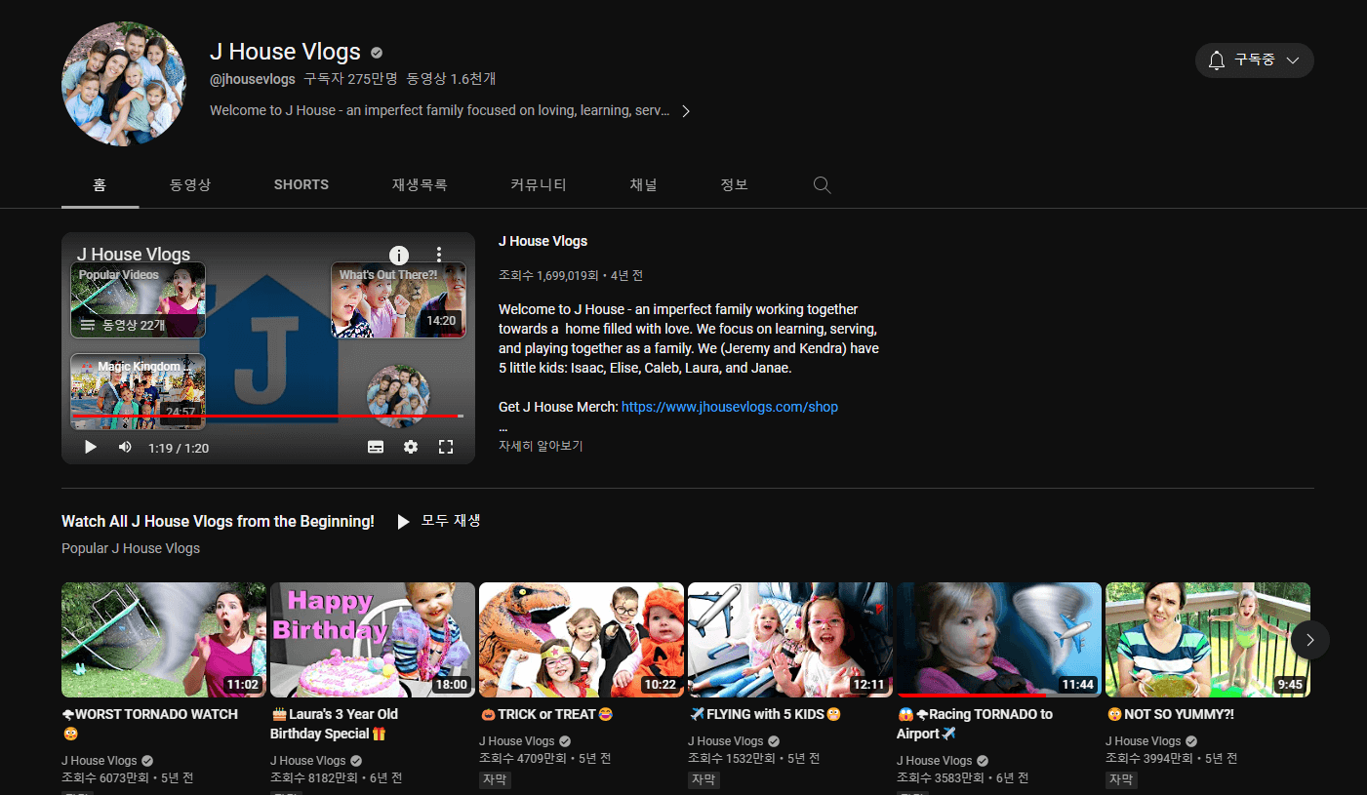The height and width of the screenshot is (795, 1367).
Task: Click the Popular J House Vlogs subtitle
Action: click(131, 548)
